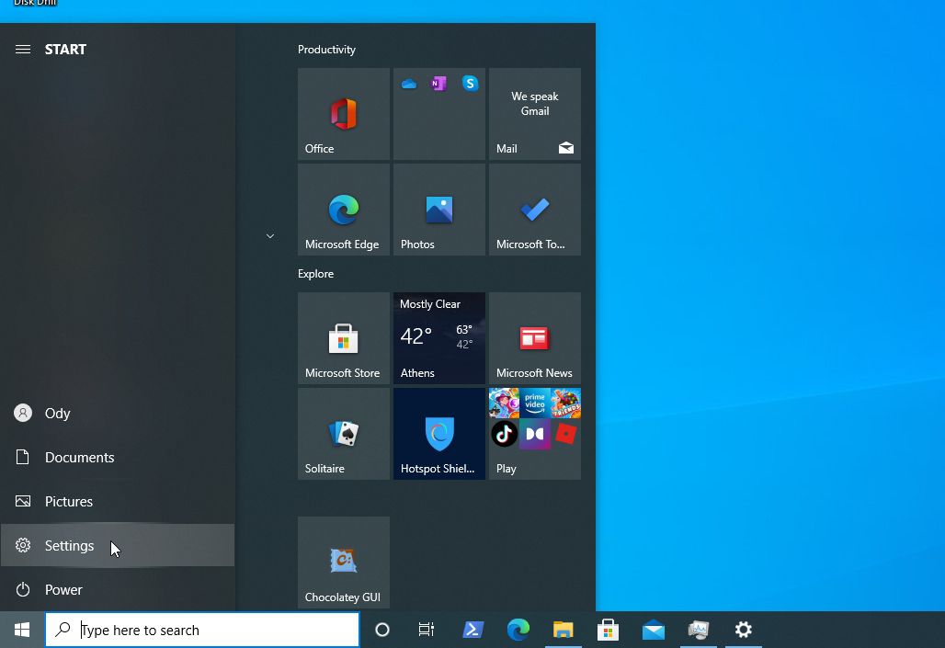Viewport: 945px width, 648px height.
Task: Launch PowerShell from taskbar
Action: pos(472,630)
